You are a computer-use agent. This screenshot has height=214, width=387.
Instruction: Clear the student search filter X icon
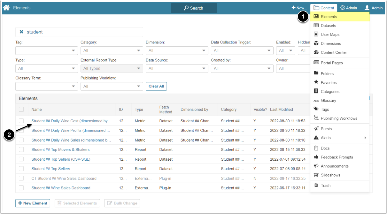[21, 32]
